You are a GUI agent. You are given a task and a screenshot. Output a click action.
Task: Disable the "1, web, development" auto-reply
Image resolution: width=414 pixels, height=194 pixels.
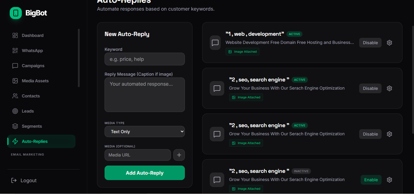click(370, 43)
